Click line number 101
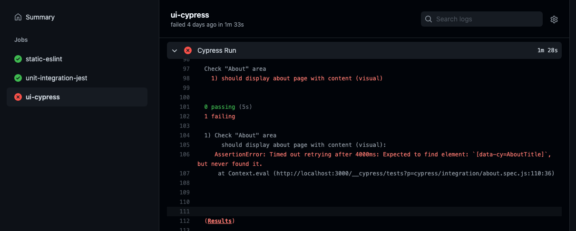 point(185,107)
